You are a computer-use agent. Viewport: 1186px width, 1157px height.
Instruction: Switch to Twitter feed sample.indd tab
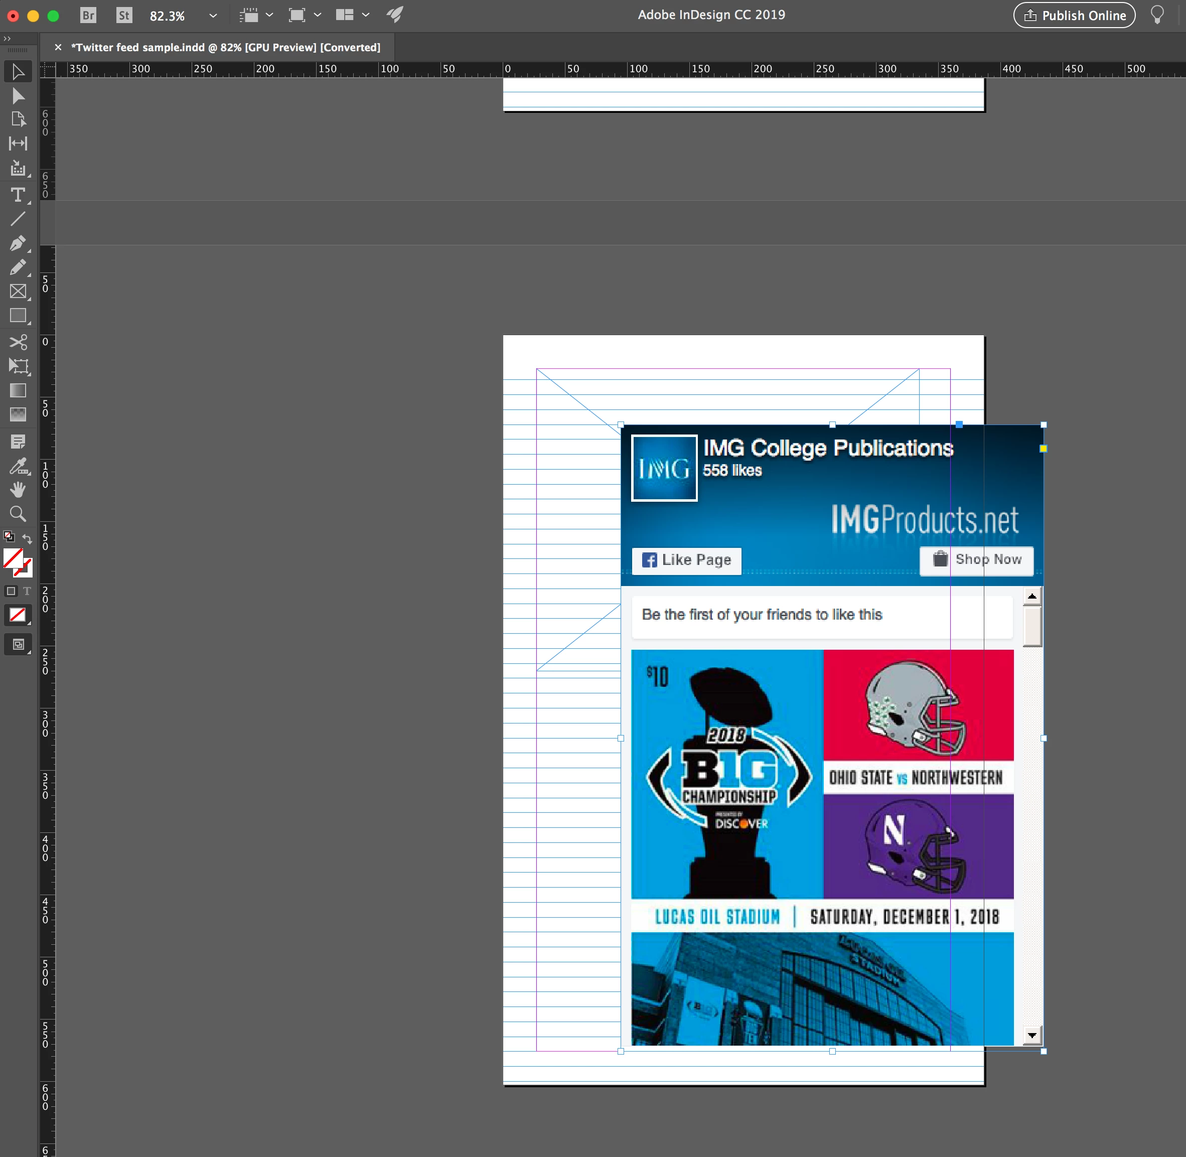[x=225, y=47]
